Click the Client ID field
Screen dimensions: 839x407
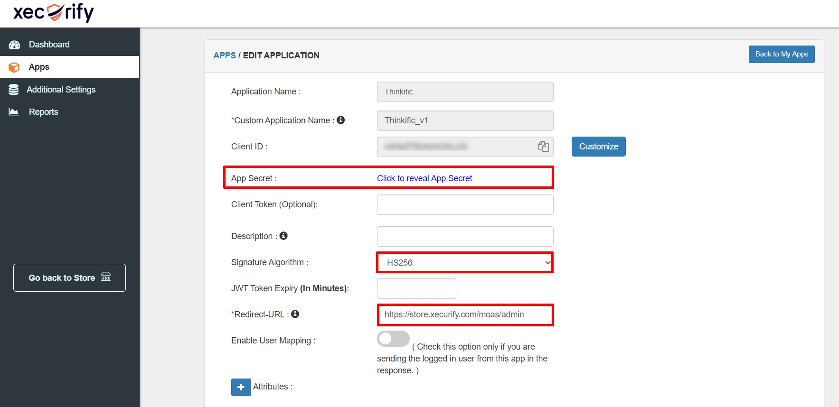click(465, 147)
